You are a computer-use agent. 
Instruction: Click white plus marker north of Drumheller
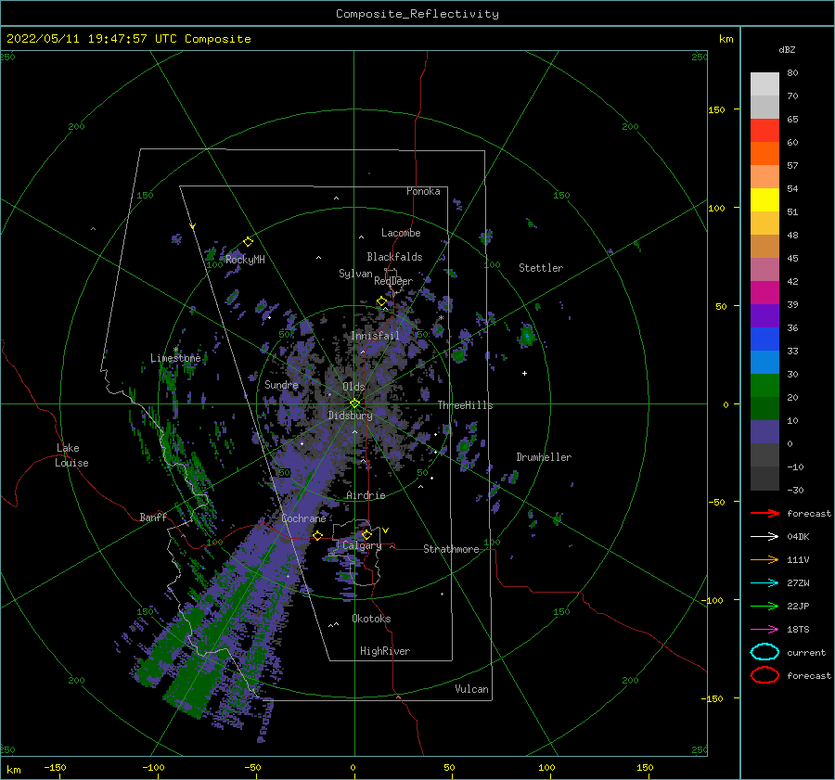[x=524, y=373]
